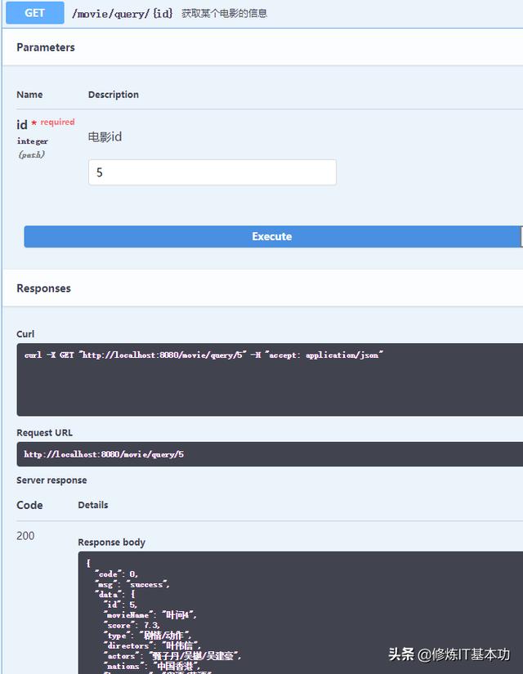Select the Parameters section heading

[x=46, y=47]
